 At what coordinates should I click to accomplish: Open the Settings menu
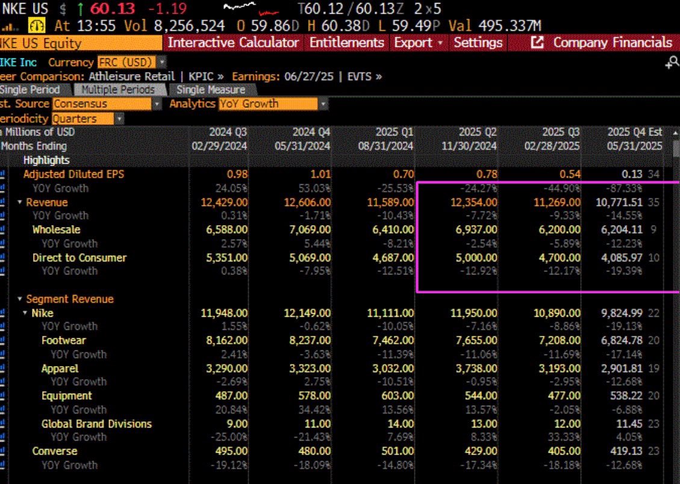(478, 43)
